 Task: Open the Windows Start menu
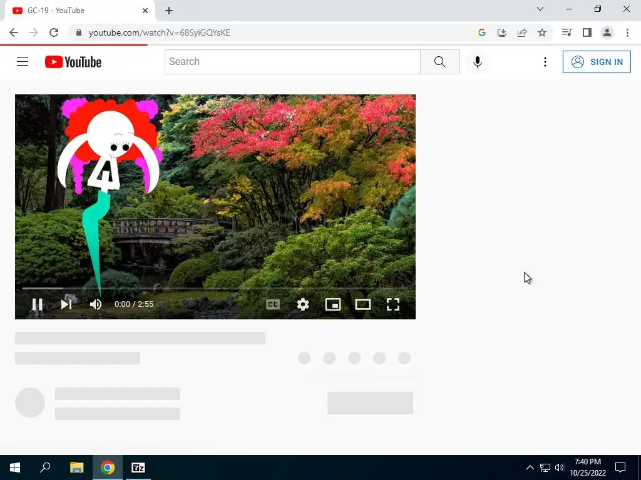click(15, 467)
